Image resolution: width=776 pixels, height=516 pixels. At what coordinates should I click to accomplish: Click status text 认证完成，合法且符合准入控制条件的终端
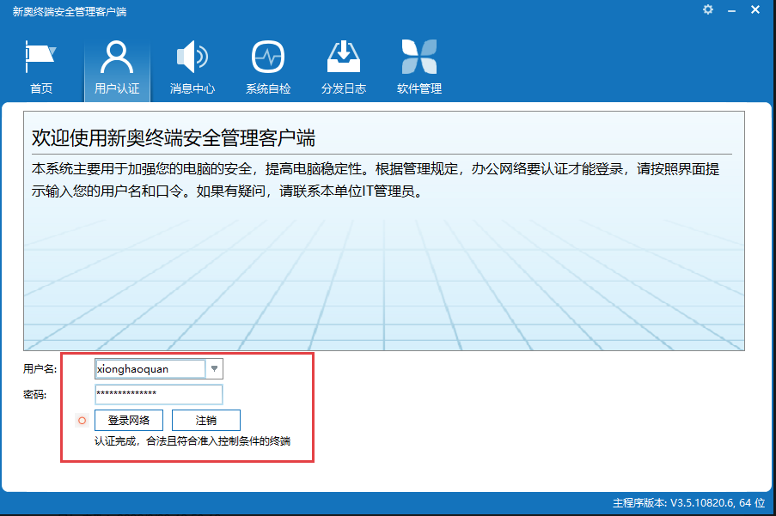[192, 441]
